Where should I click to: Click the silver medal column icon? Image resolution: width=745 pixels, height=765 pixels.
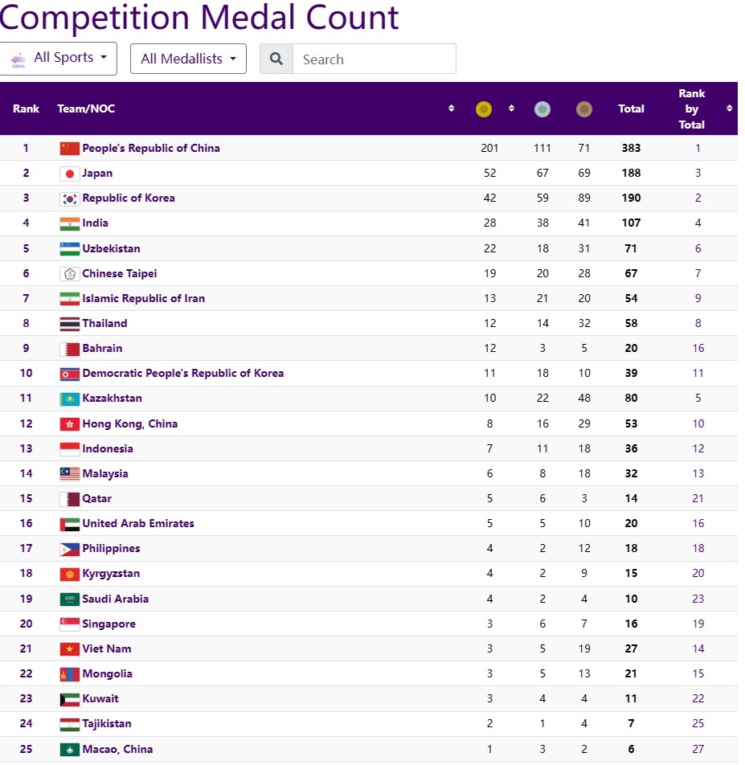(x=542, y=109)
